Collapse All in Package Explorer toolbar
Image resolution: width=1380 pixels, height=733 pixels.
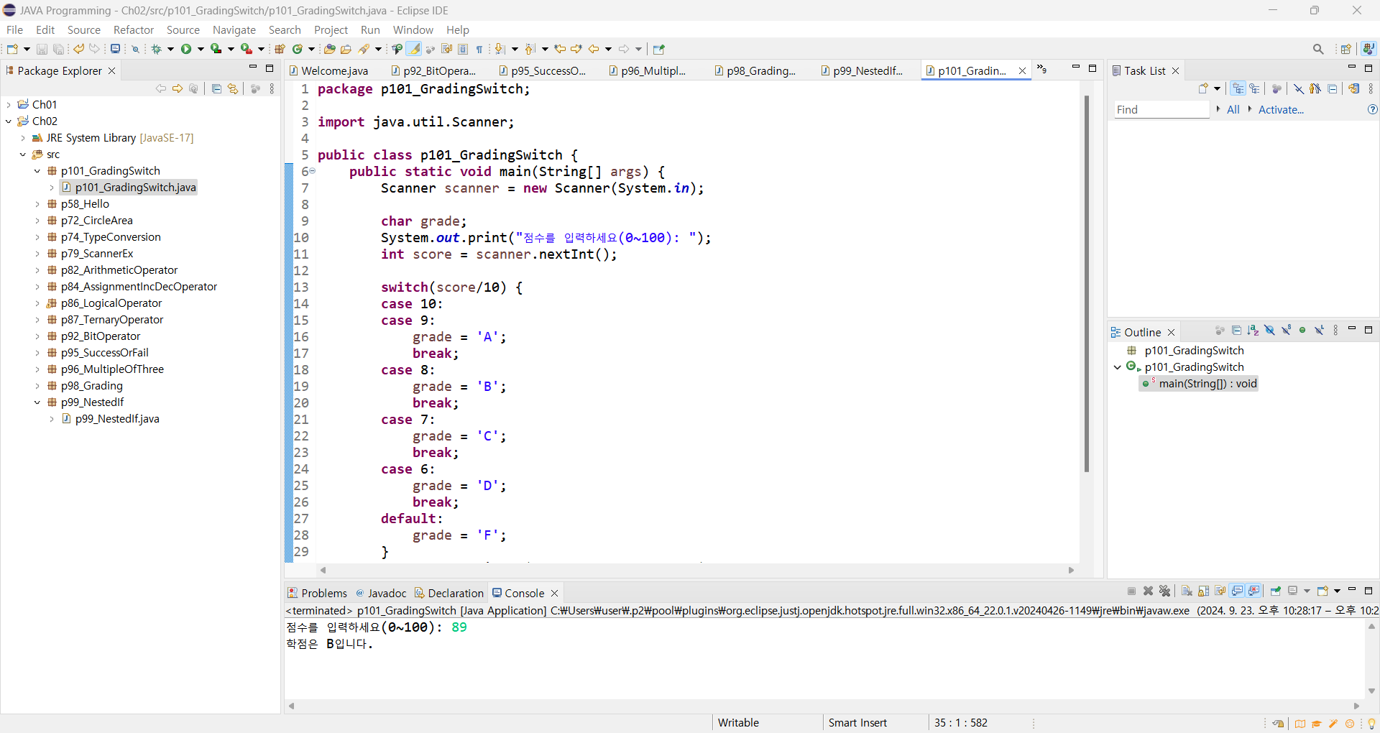[216, 88]
